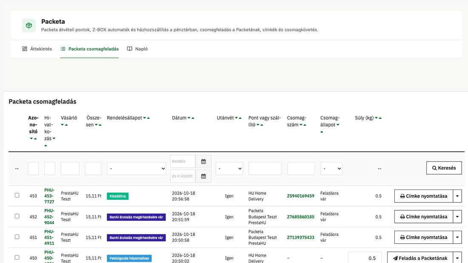Viewport: 468px width, 263px height.
Task: Sort Dátum column descending
Action: 189,118
